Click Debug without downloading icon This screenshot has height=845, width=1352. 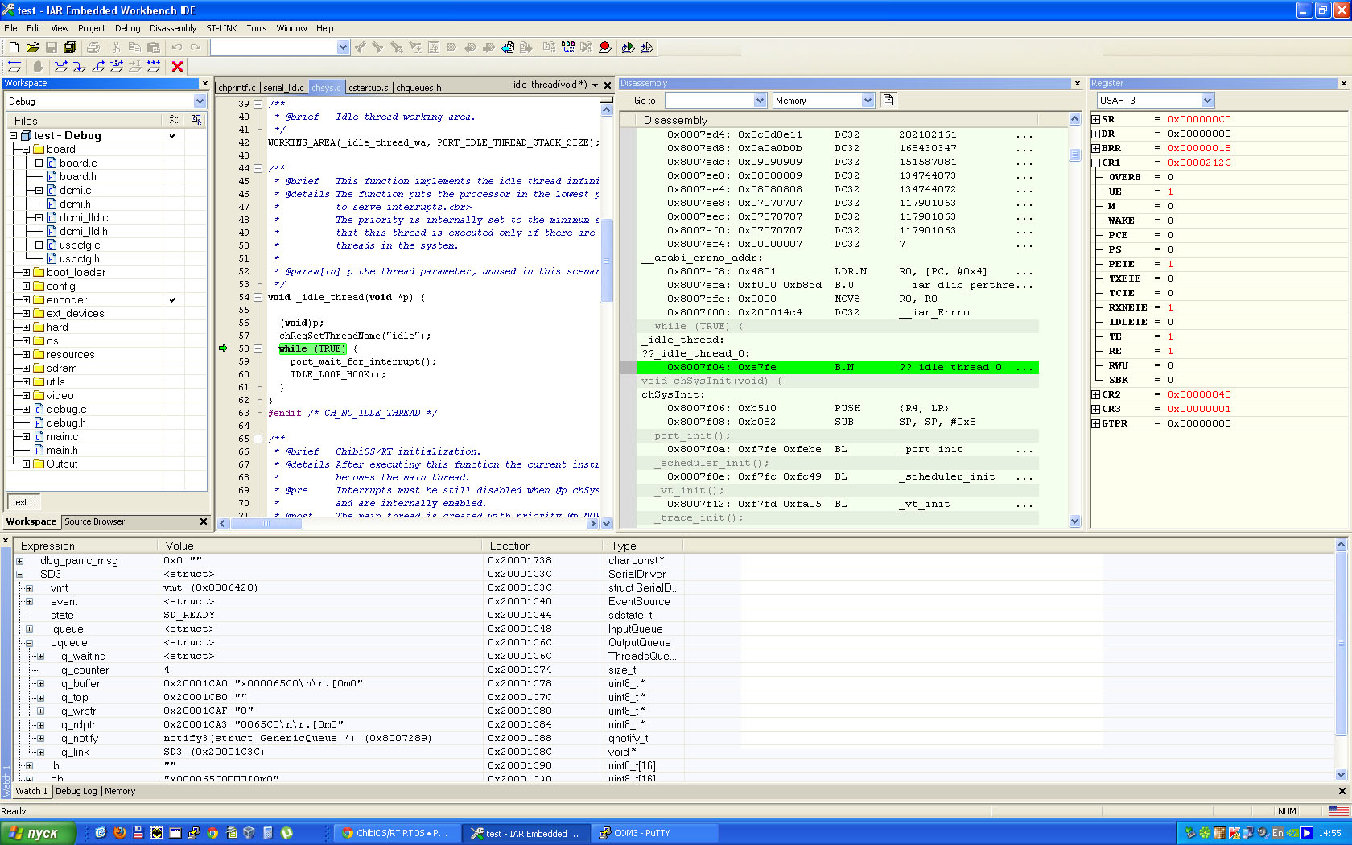646,47
